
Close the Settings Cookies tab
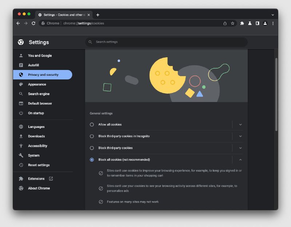click(x=89, y=15)
